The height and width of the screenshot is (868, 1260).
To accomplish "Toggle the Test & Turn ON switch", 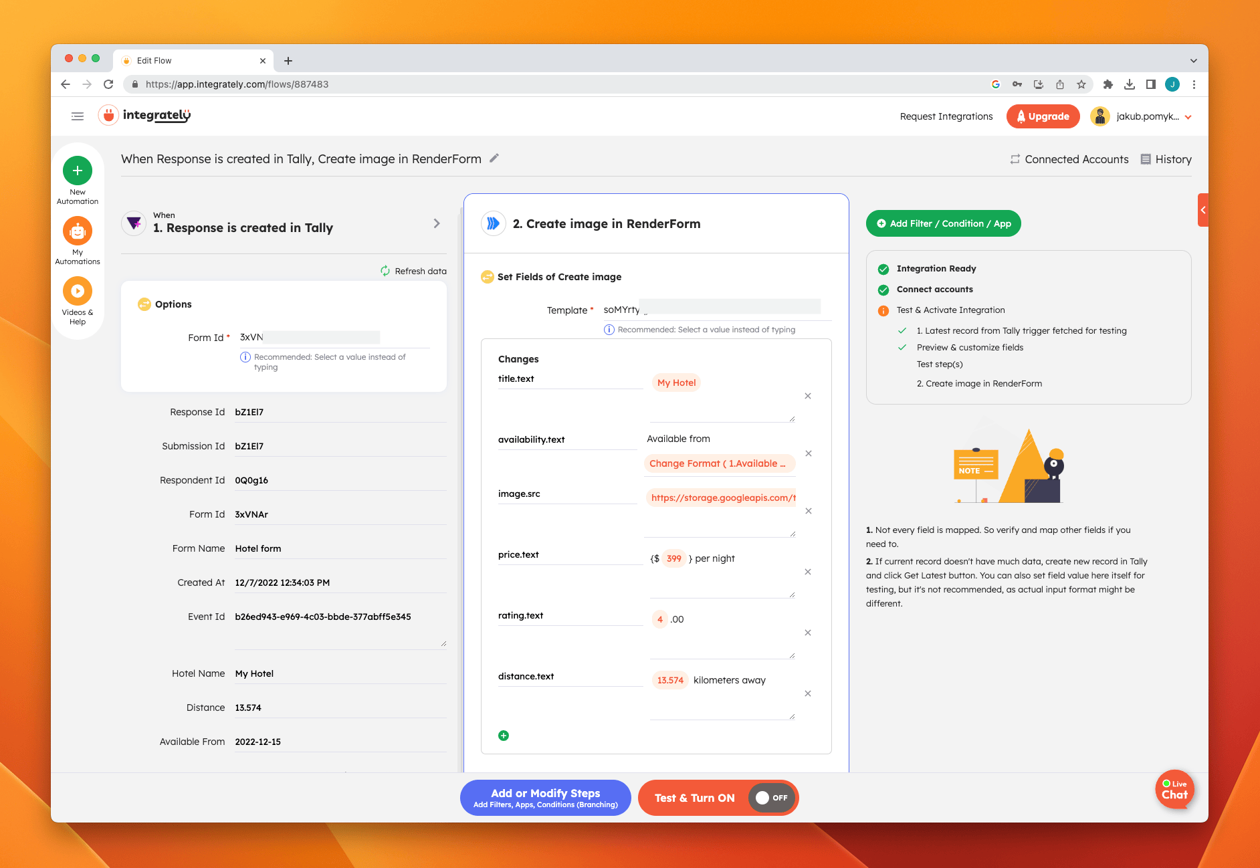I will point(770,798).
